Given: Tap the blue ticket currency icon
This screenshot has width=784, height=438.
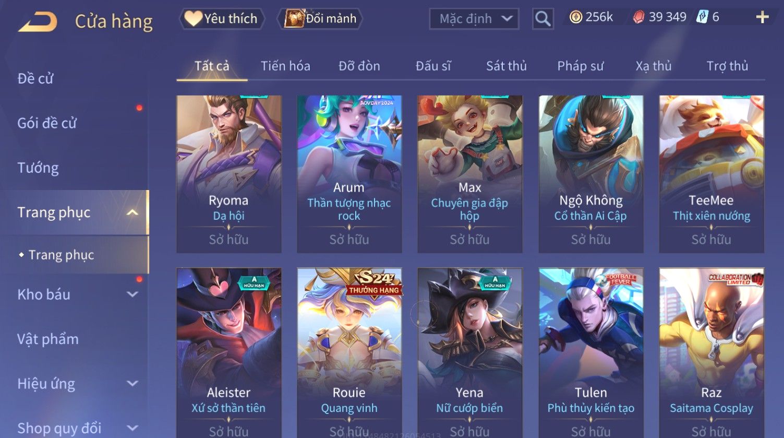Looking at the screenshot, I should click(x=702, y=17).
